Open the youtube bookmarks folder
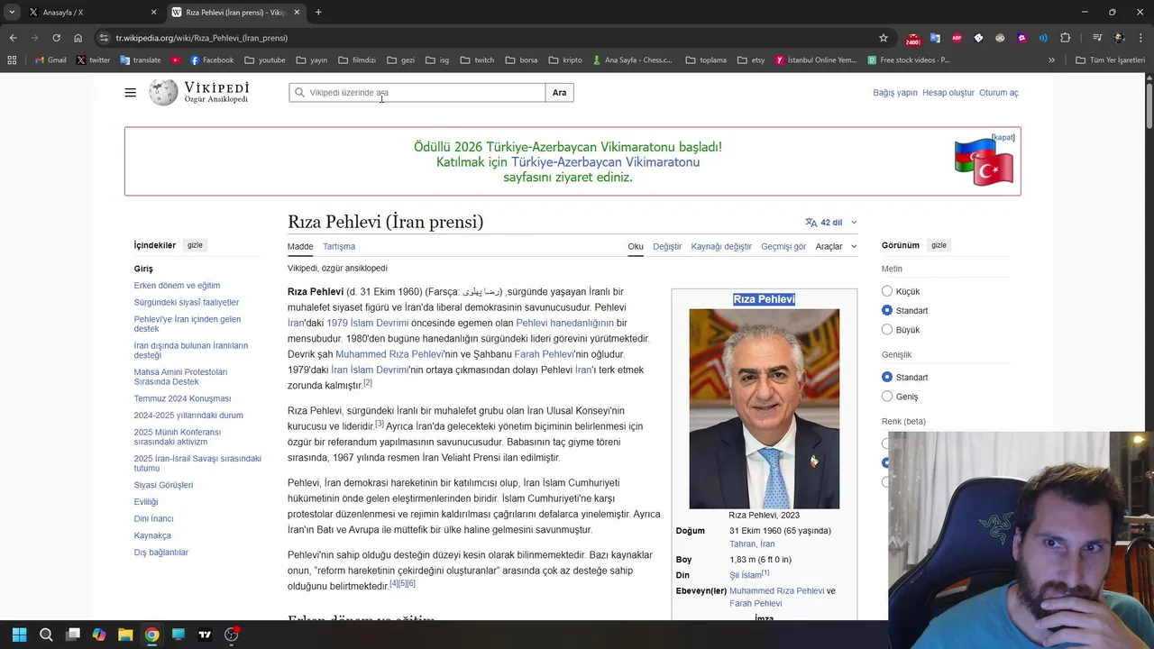Viewport: 1154px width, 649px height. pyautogui.click(x=264, y=60)
